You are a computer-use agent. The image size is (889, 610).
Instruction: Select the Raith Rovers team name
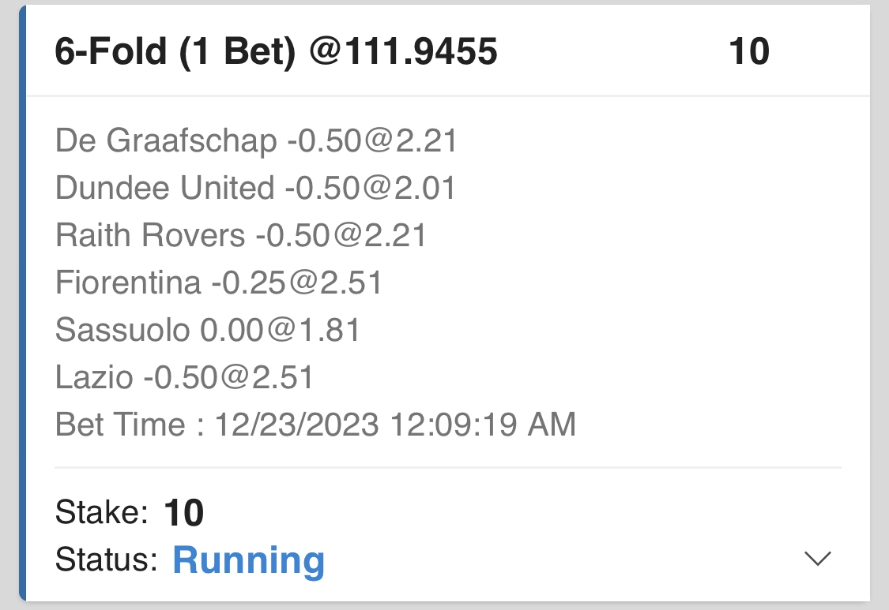pyautogui.click(x=150, y=235)
